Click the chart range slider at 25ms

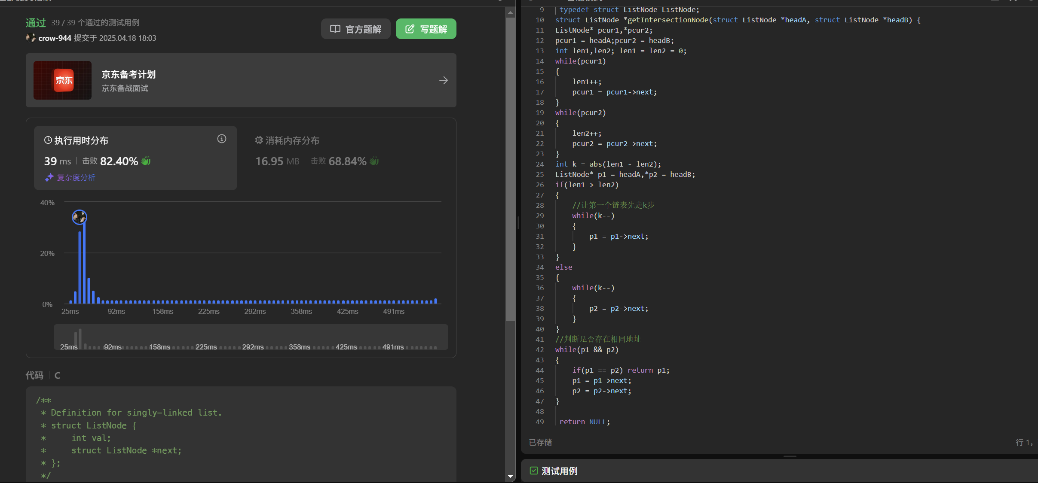[x=69, y=346]
